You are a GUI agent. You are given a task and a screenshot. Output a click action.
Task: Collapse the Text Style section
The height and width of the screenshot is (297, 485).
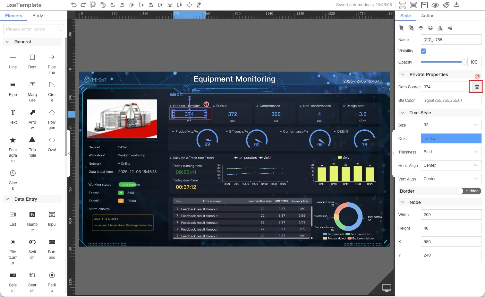[x=403, y=113]
